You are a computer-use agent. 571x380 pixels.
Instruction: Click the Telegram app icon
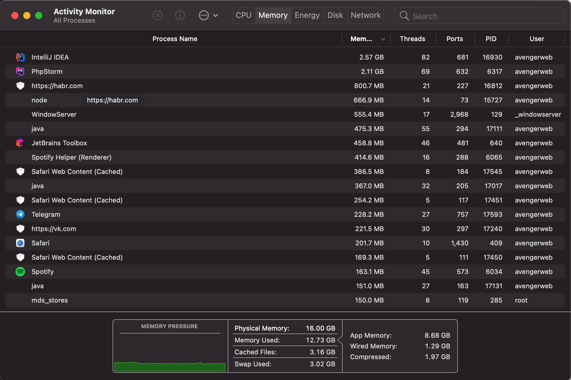(x=20, y=214)
